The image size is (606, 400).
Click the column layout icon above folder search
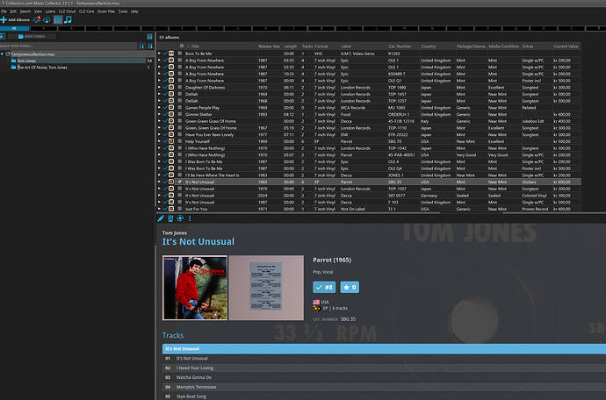(x=149, y=36)
